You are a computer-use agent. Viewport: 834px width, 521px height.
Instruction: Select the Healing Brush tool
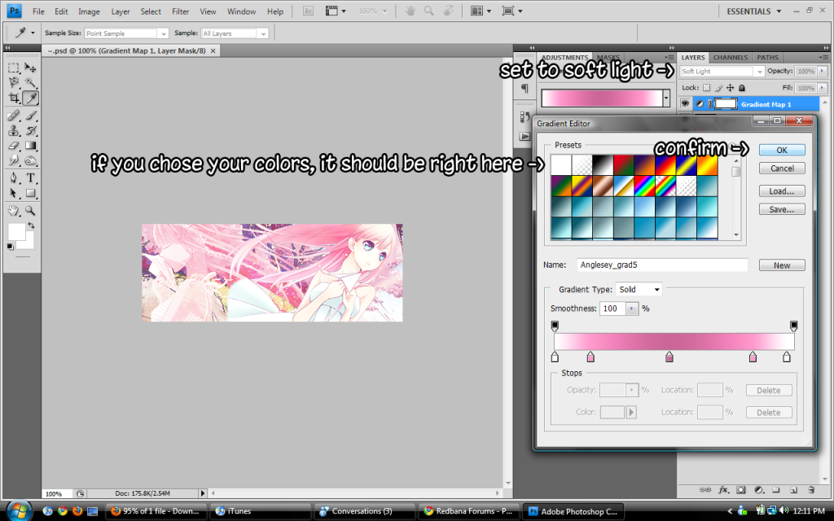pos(14,115)
